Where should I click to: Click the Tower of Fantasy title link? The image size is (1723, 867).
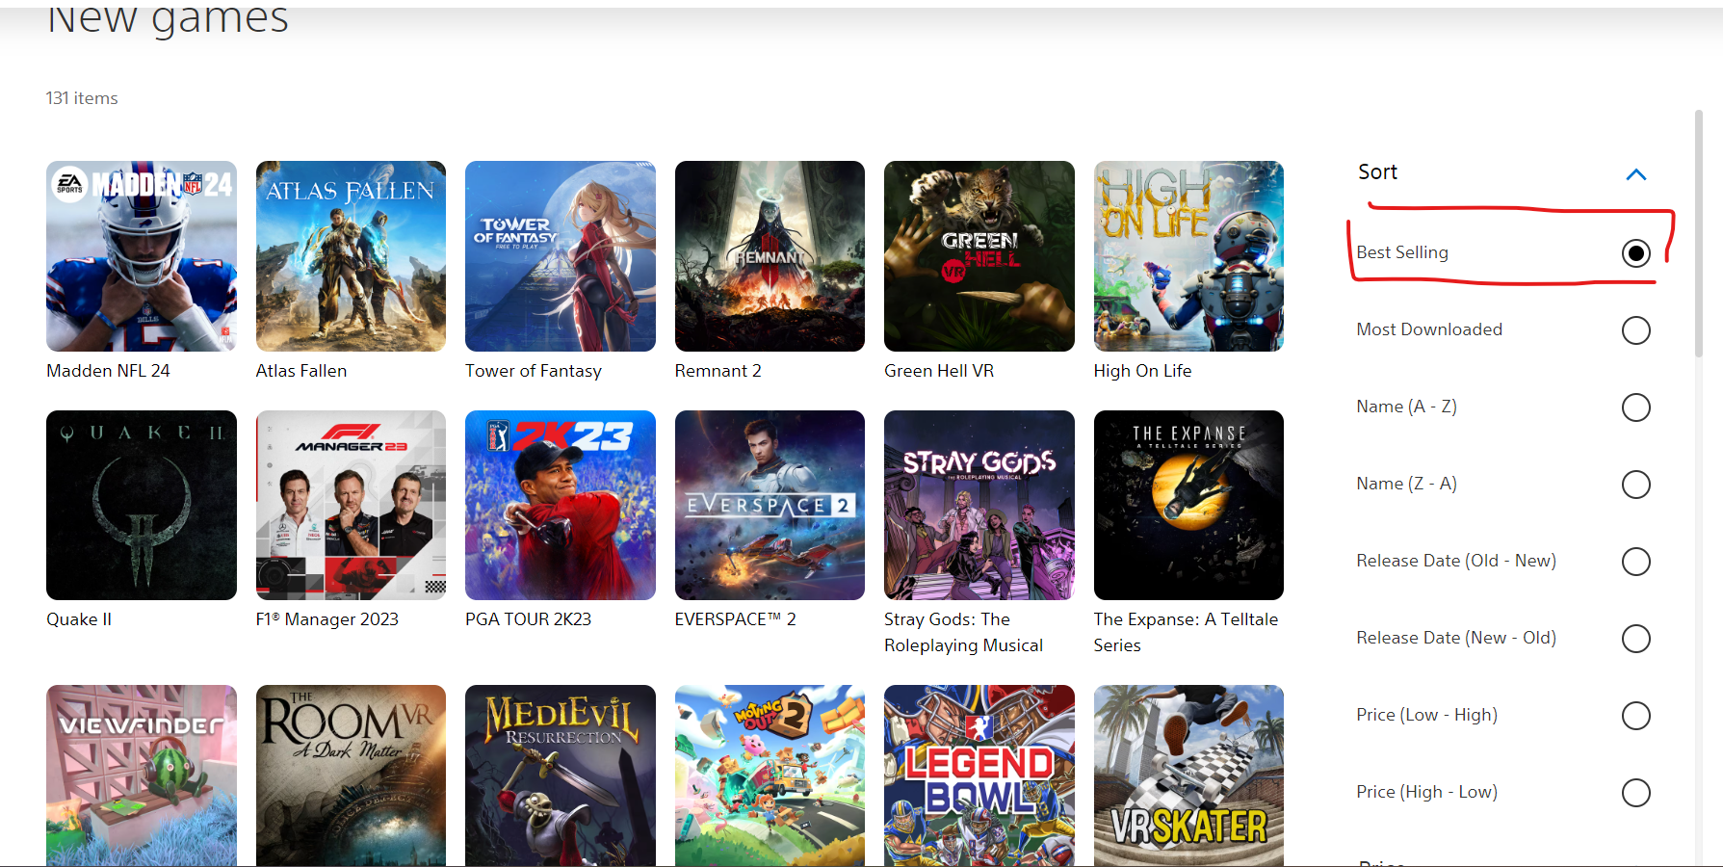click(534, 371)
